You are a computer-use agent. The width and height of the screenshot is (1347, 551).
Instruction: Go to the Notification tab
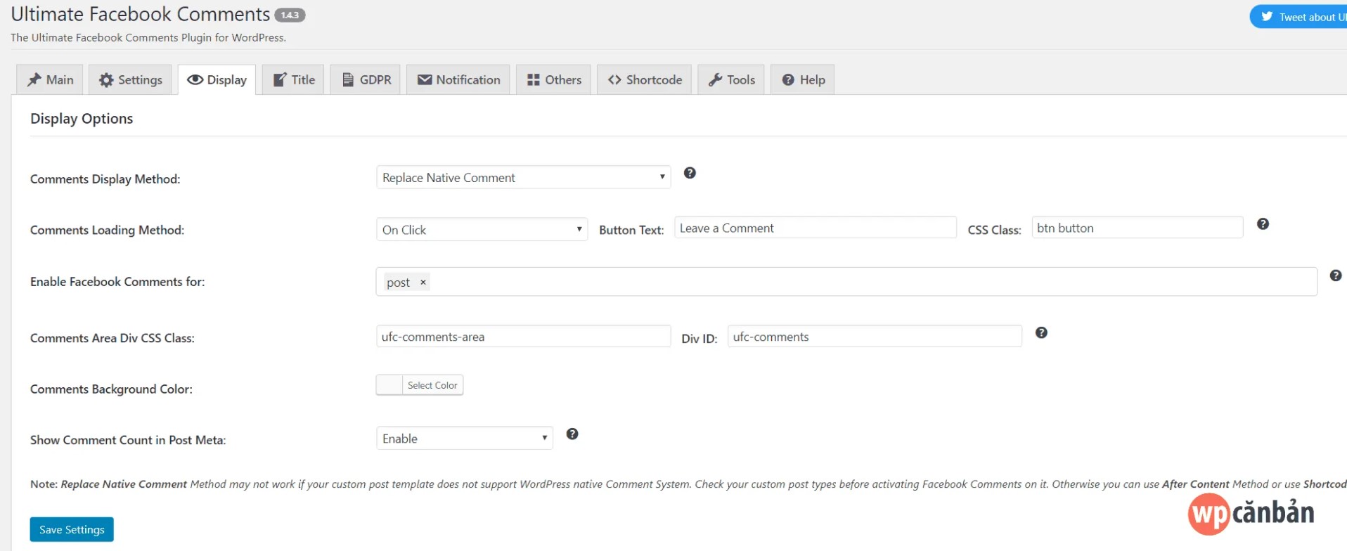click(x=458, y=80)
